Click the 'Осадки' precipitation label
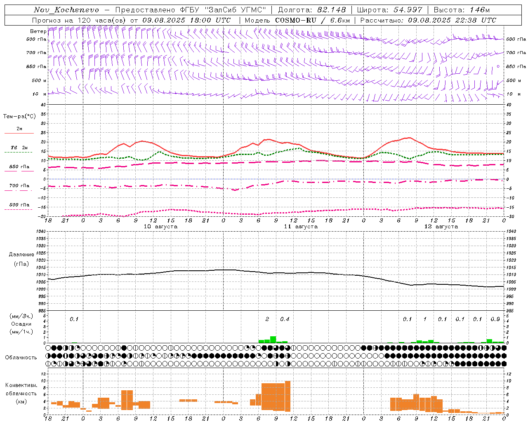Screen dimensions: 528x422 pos(21,324)
